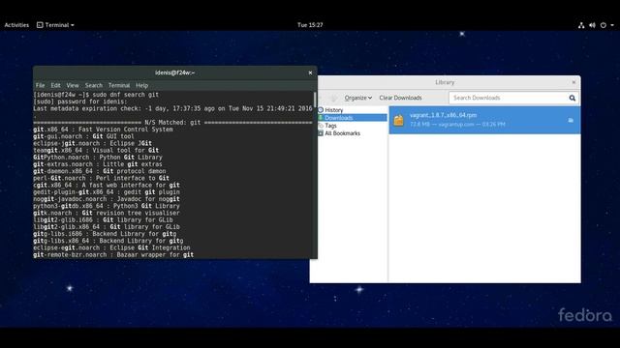Open the Organize dropdown in Library
The height and width of the screenshot is (348, 620).
point(357,98)
